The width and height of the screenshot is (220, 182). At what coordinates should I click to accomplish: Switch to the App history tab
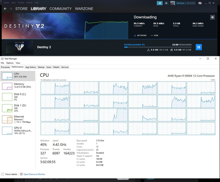pyautogui.click(x=31, y=67)
